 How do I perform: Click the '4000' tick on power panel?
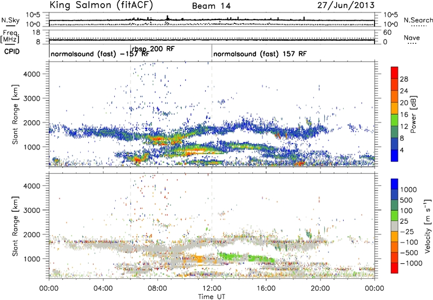click(x=32, y=74)
